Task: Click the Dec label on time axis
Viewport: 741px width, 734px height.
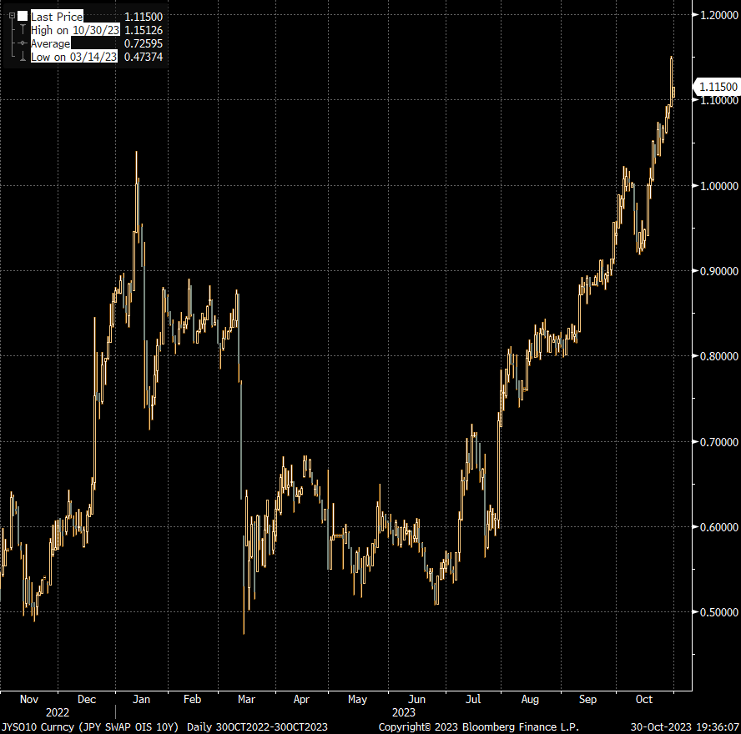Action: [87, 699]
